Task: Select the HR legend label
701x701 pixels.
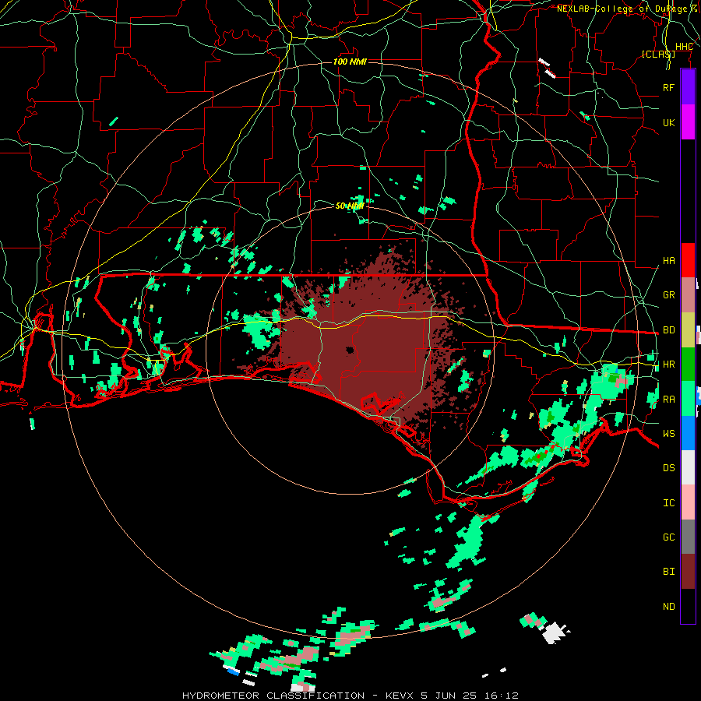Action: coord(669,365)
